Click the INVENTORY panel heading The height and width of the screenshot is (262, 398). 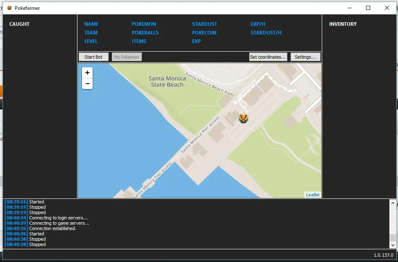(x=343, y=24)
